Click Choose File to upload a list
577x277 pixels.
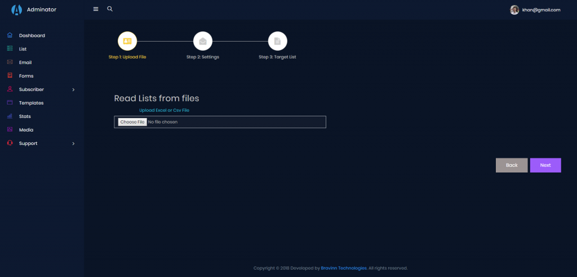coord(132,122)
